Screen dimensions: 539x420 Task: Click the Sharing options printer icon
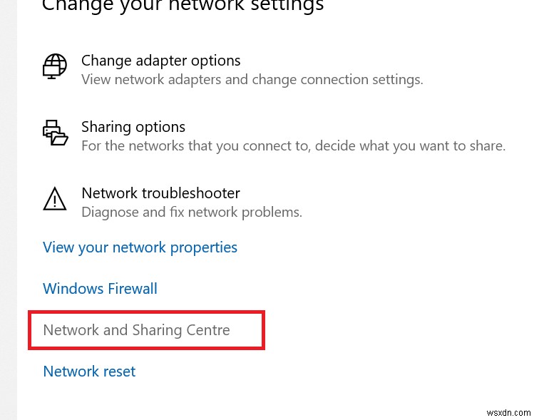click(x=55, y=133)
